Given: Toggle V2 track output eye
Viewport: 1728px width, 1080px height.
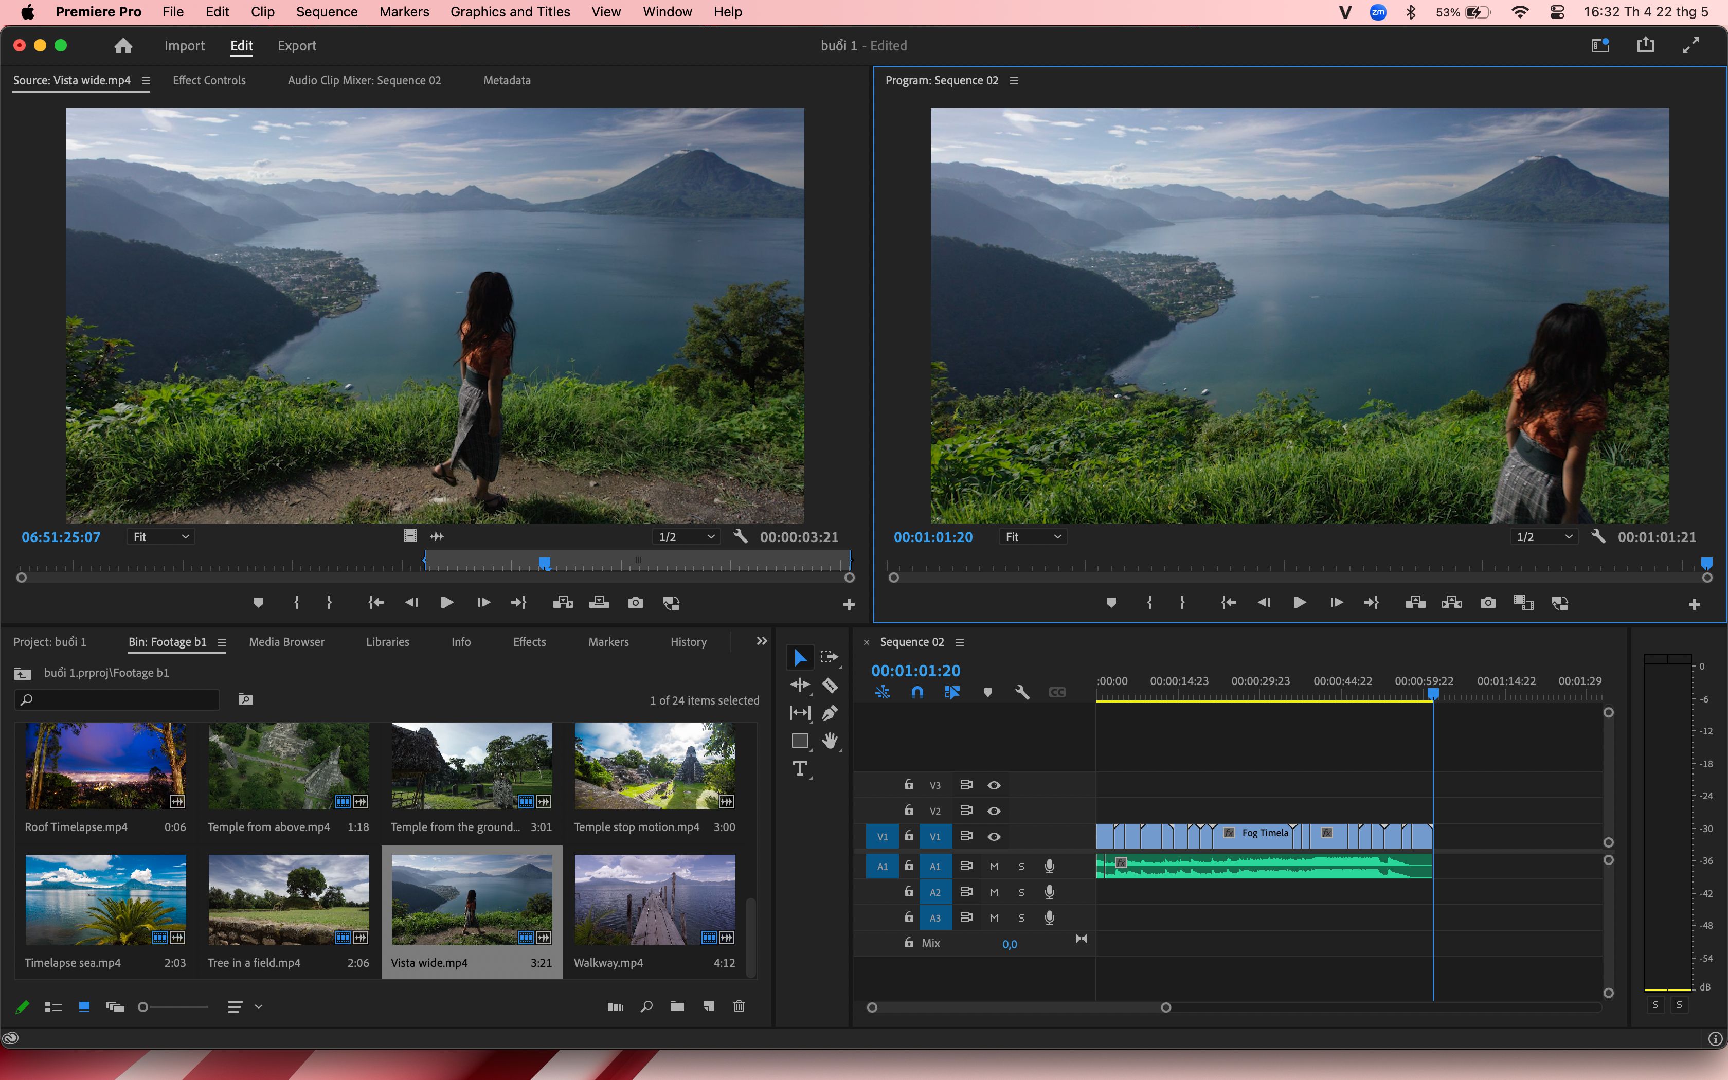Looking at the screenshot, I should pyautogui.click(x=993, y=811).
